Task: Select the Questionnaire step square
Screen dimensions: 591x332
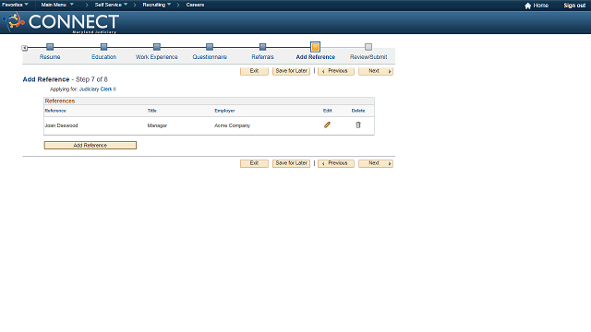Action: coord(210,47)
